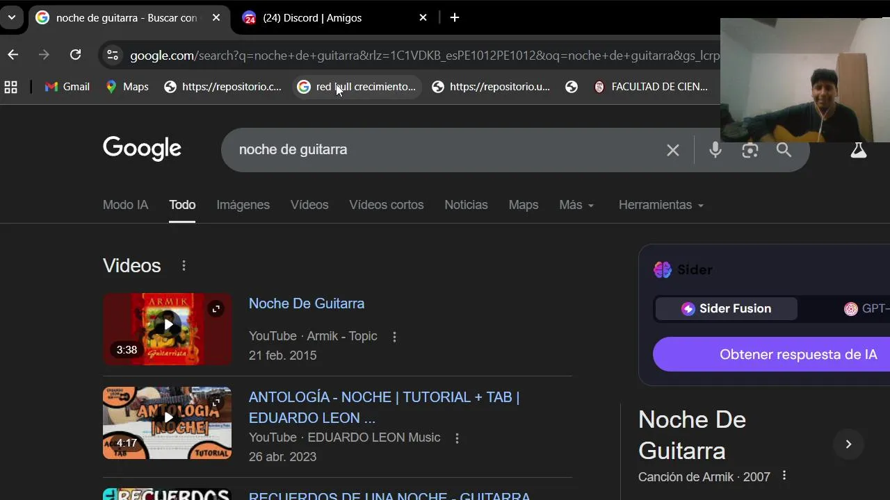Open the unlabeled globe bookmark icon
Image resolution: width=890 pixels, height=500 pixels.
tap(572, 87)
